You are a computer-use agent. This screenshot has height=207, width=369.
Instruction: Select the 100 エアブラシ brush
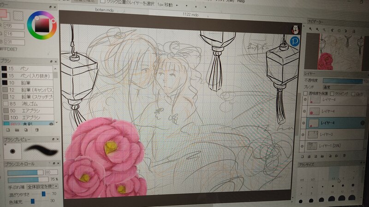[28, 117]
